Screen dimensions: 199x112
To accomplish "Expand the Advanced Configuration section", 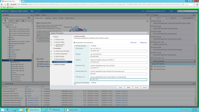I will click(75, 83).
